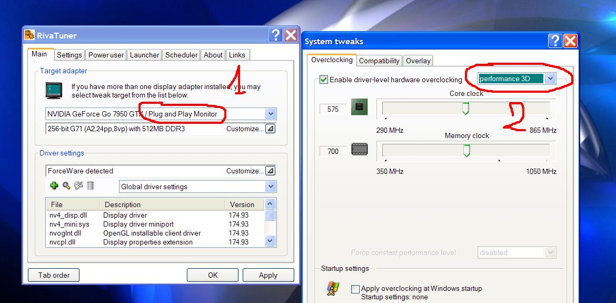Click the Apply button in RivaTuner
This screenshot has width=616, height=303.
[x=269, y=275]
